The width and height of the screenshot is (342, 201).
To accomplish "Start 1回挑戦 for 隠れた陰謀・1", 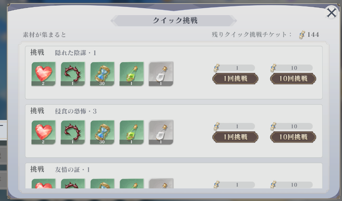I will [x=235, y=78].
